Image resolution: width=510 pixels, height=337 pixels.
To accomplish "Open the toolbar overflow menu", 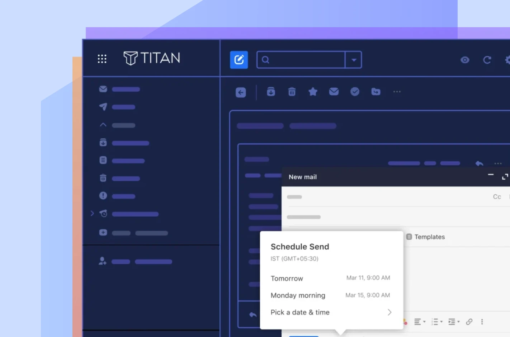I will pyautogui.click(x=397, y=92).
